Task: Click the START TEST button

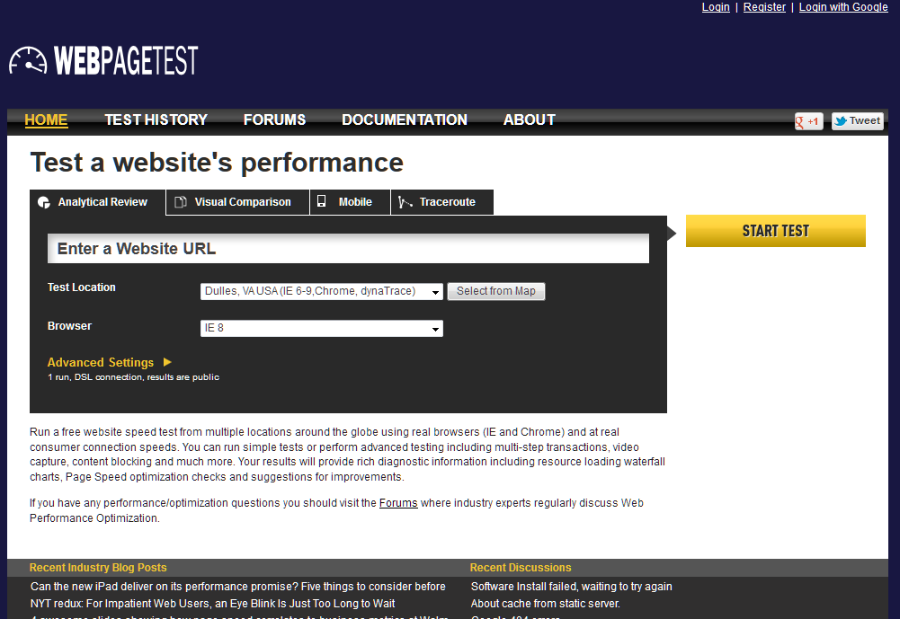Action: click(x=775, y=231)
